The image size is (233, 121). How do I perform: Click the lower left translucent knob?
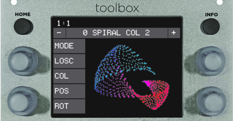(x=22, y=101)
